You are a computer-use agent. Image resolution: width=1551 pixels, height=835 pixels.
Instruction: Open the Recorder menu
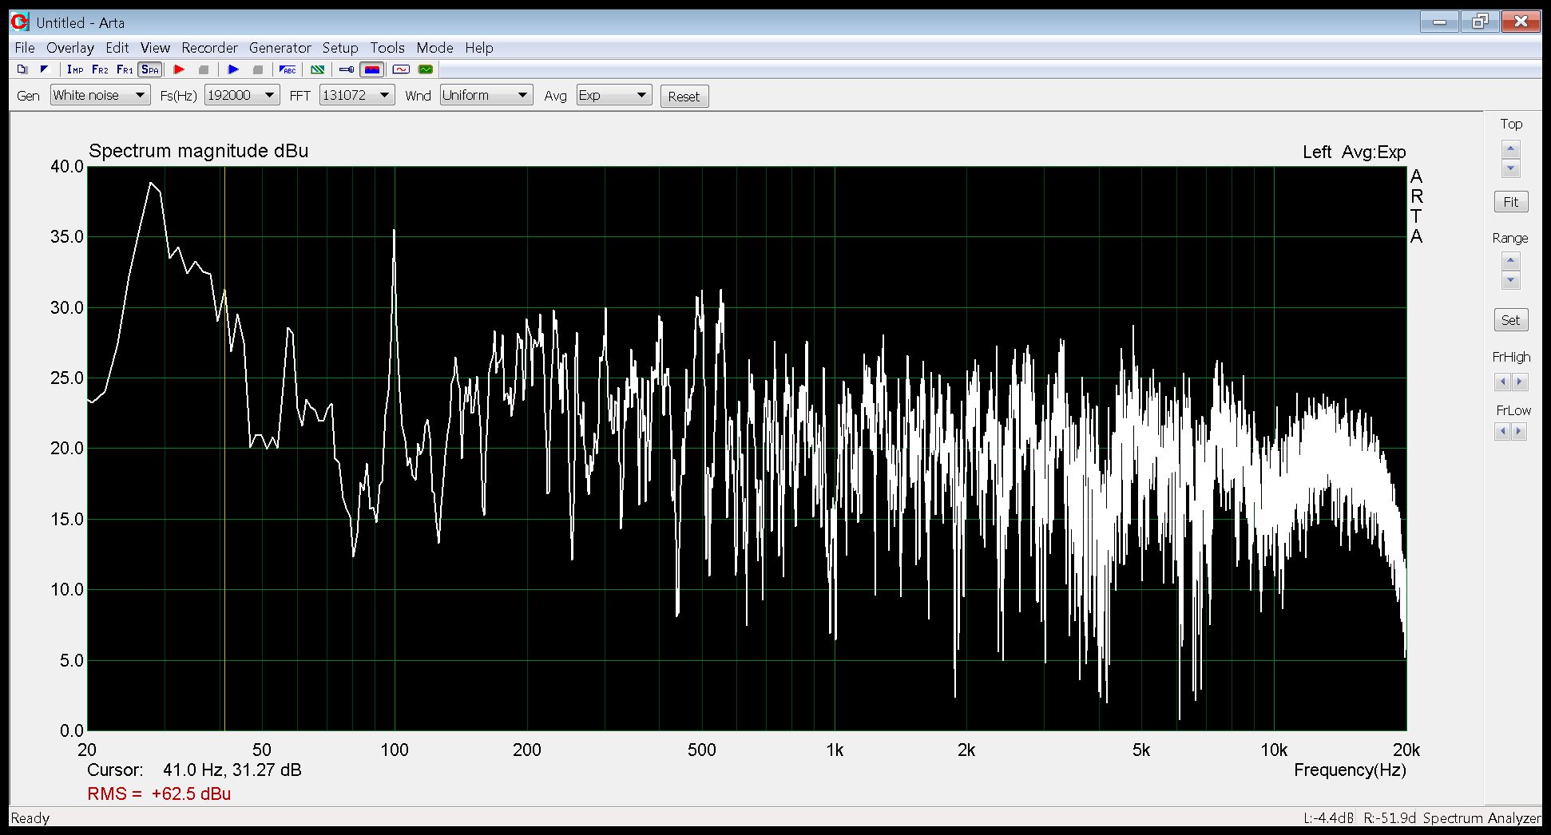[x=209, y=48]
